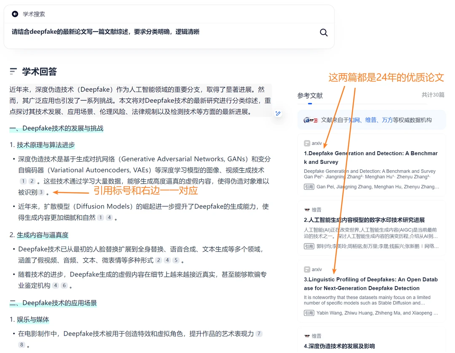Open the 维普 link in the source banner
Viewport: 455px width, 353px height.
pos(371,120)
